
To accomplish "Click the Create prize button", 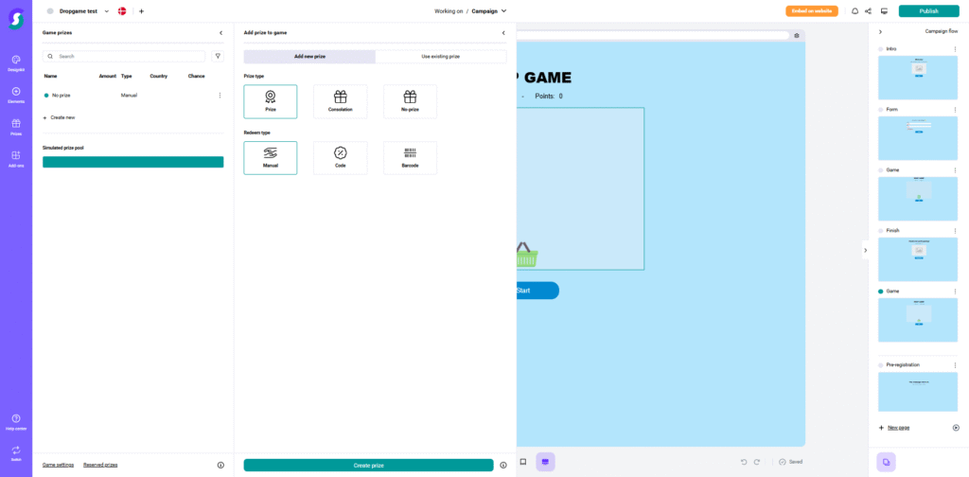I will tap(368, 466).
